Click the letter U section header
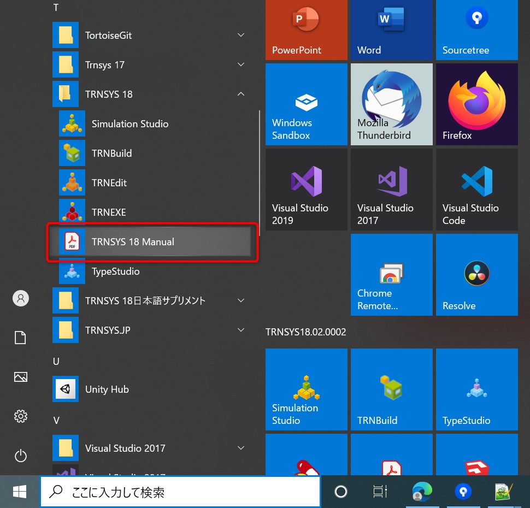This screenshot has width=530, height=508. coord(56,361)
